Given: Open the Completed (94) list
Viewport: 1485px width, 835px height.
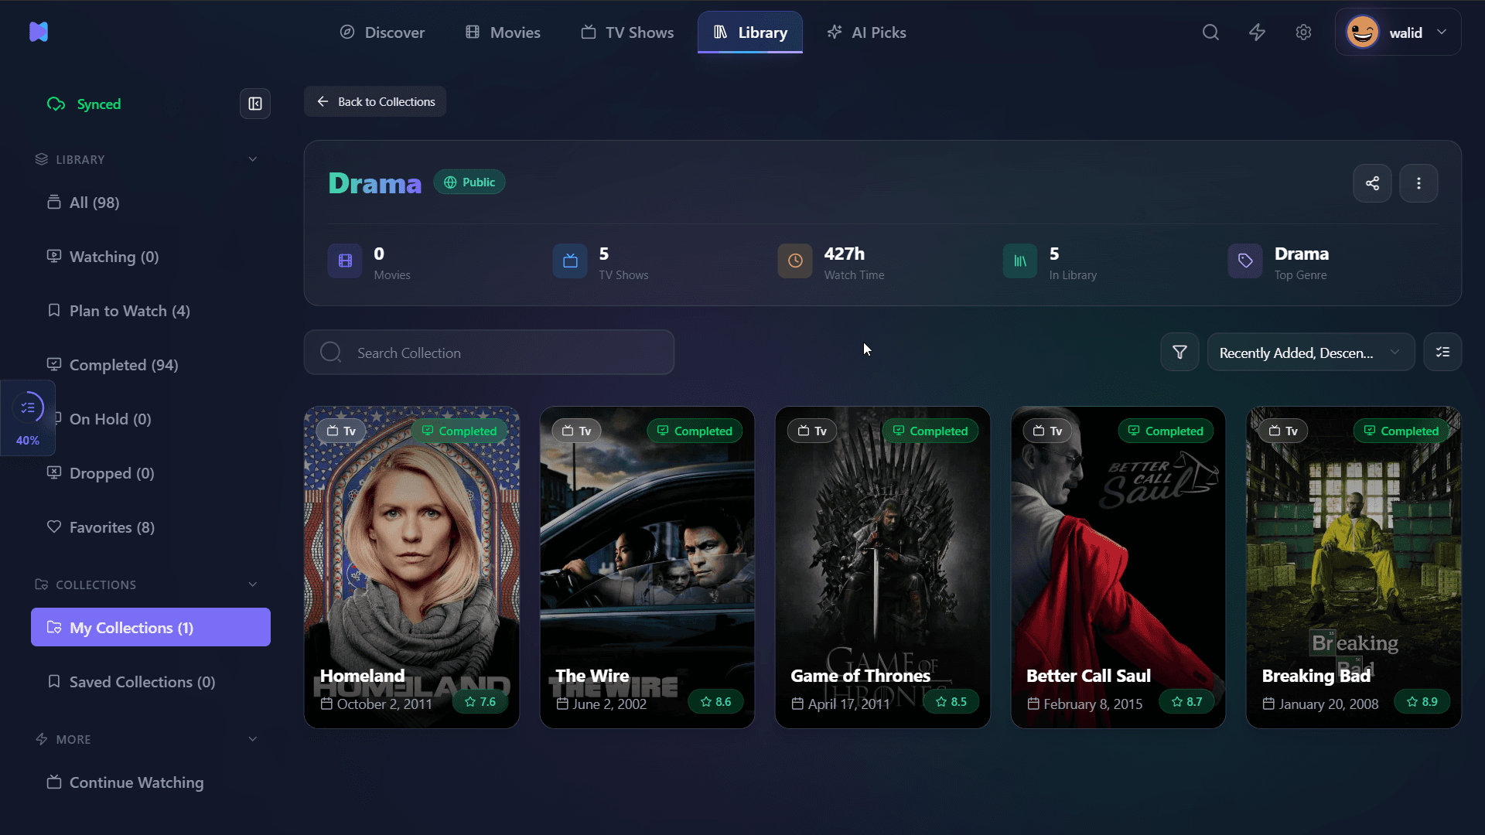Looking at the screenshot, I should (x=151, y=365).
